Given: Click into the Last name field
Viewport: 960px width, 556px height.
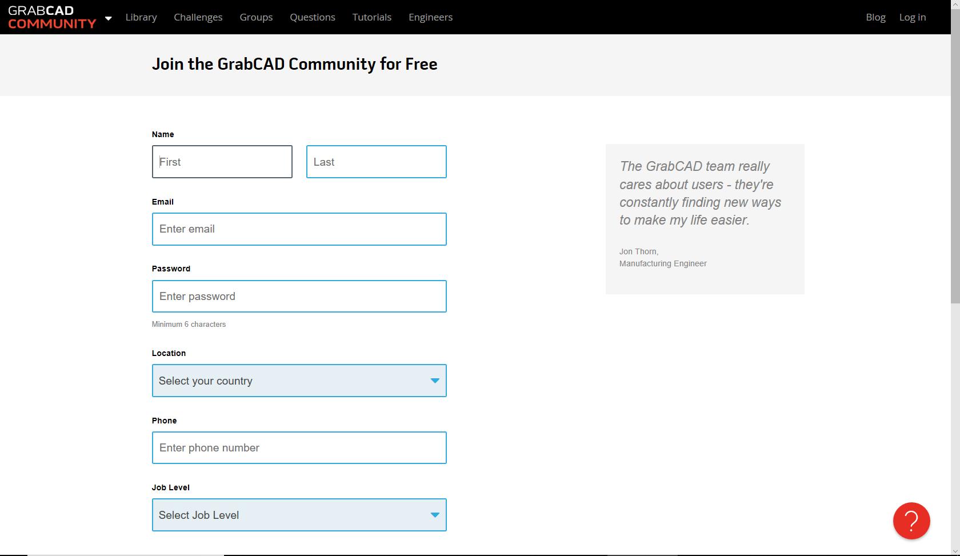Looking at the screenshot, I should click(376, 162).
